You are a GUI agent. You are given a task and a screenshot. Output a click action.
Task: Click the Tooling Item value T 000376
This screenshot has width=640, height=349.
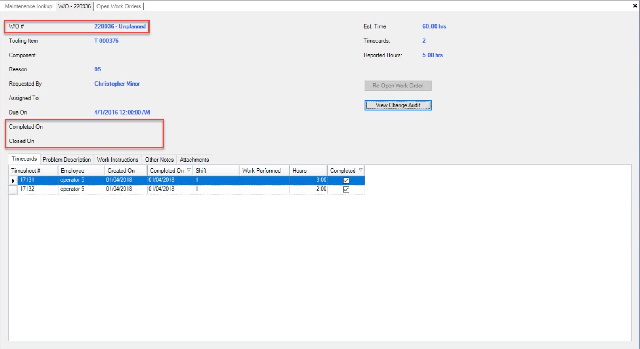coord(106,40)
